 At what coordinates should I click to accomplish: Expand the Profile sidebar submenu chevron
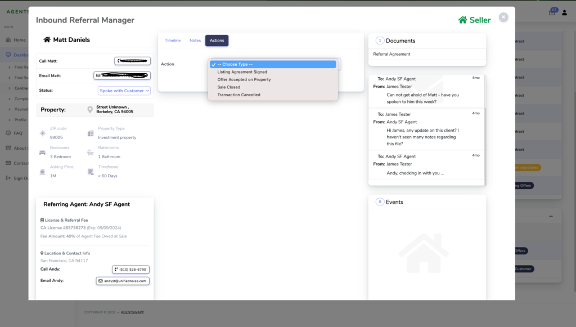pyautogui.click(x=9, y=120)
